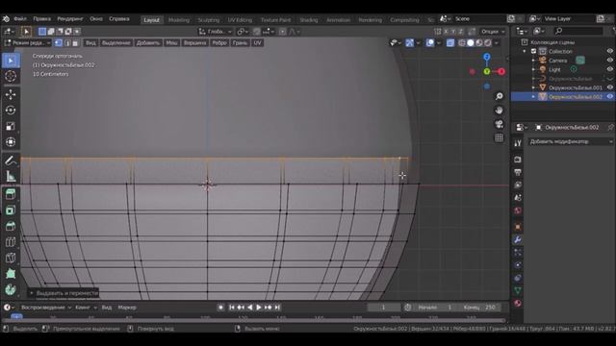Click the current frame number field
The height and width of the screenshot is (346, 616).
383,308
